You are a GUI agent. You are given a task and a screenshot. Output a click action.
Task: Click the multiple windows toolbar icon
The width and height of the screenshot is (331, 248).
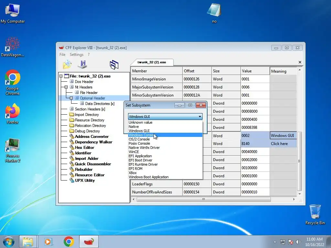(x=114, y=65)
